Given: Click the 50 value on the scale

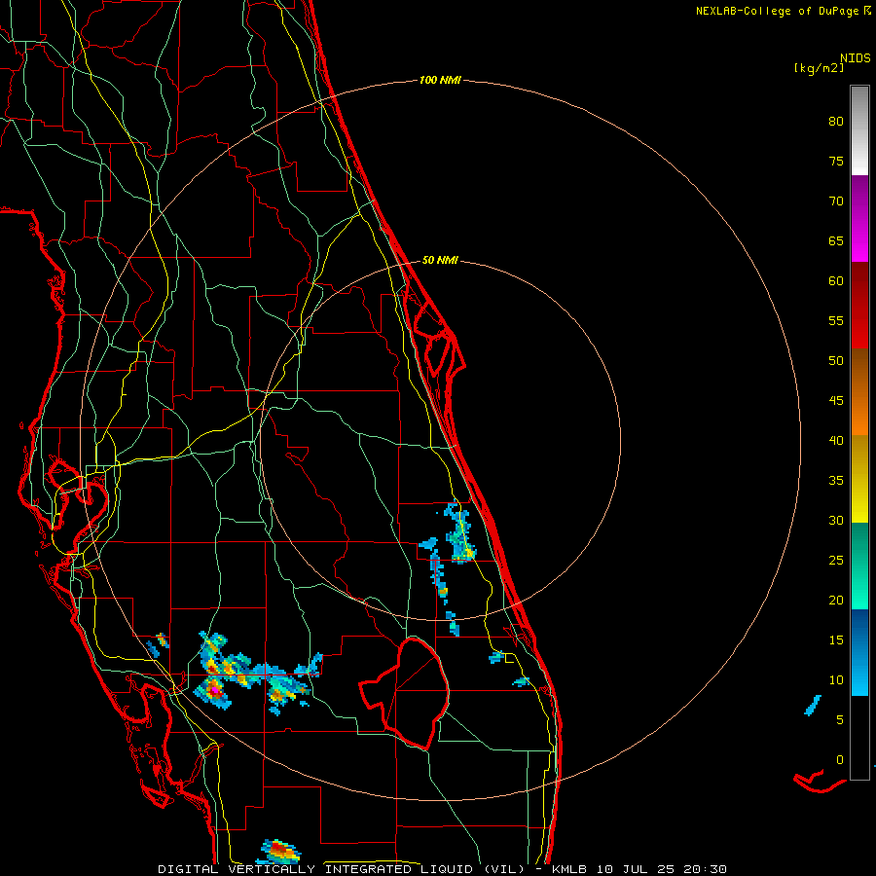Looking at the screenshot, I should 836,360.
